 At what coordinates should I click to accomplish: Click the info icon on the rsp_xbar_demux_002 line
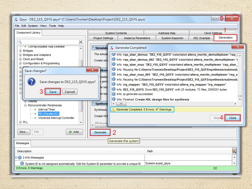(x=114, y=59)
